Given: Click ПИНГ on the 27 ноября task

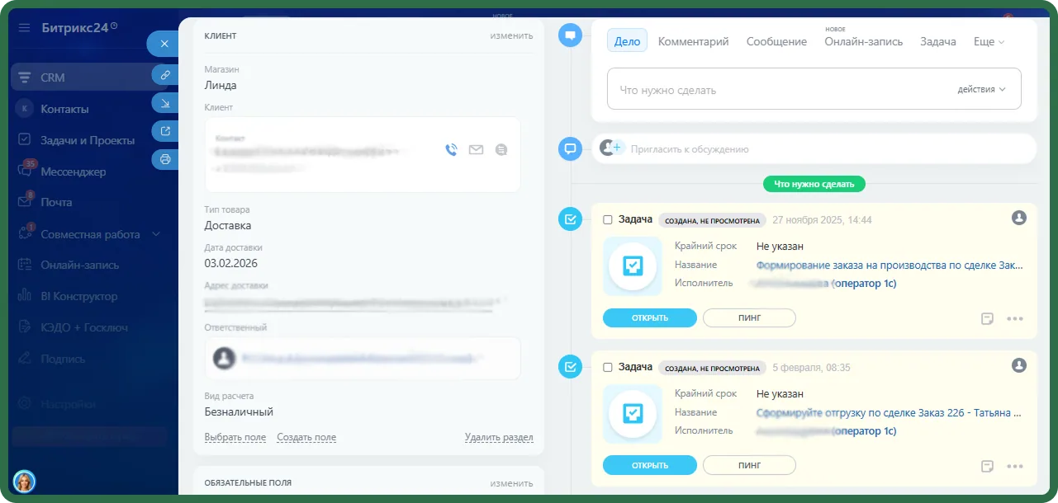Looking at the screenshot, I should (749, 318).
